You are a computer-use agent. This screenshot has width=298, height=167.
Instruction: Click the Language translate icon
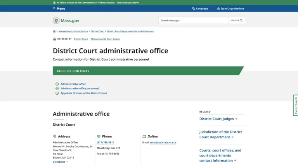point(193,9)
